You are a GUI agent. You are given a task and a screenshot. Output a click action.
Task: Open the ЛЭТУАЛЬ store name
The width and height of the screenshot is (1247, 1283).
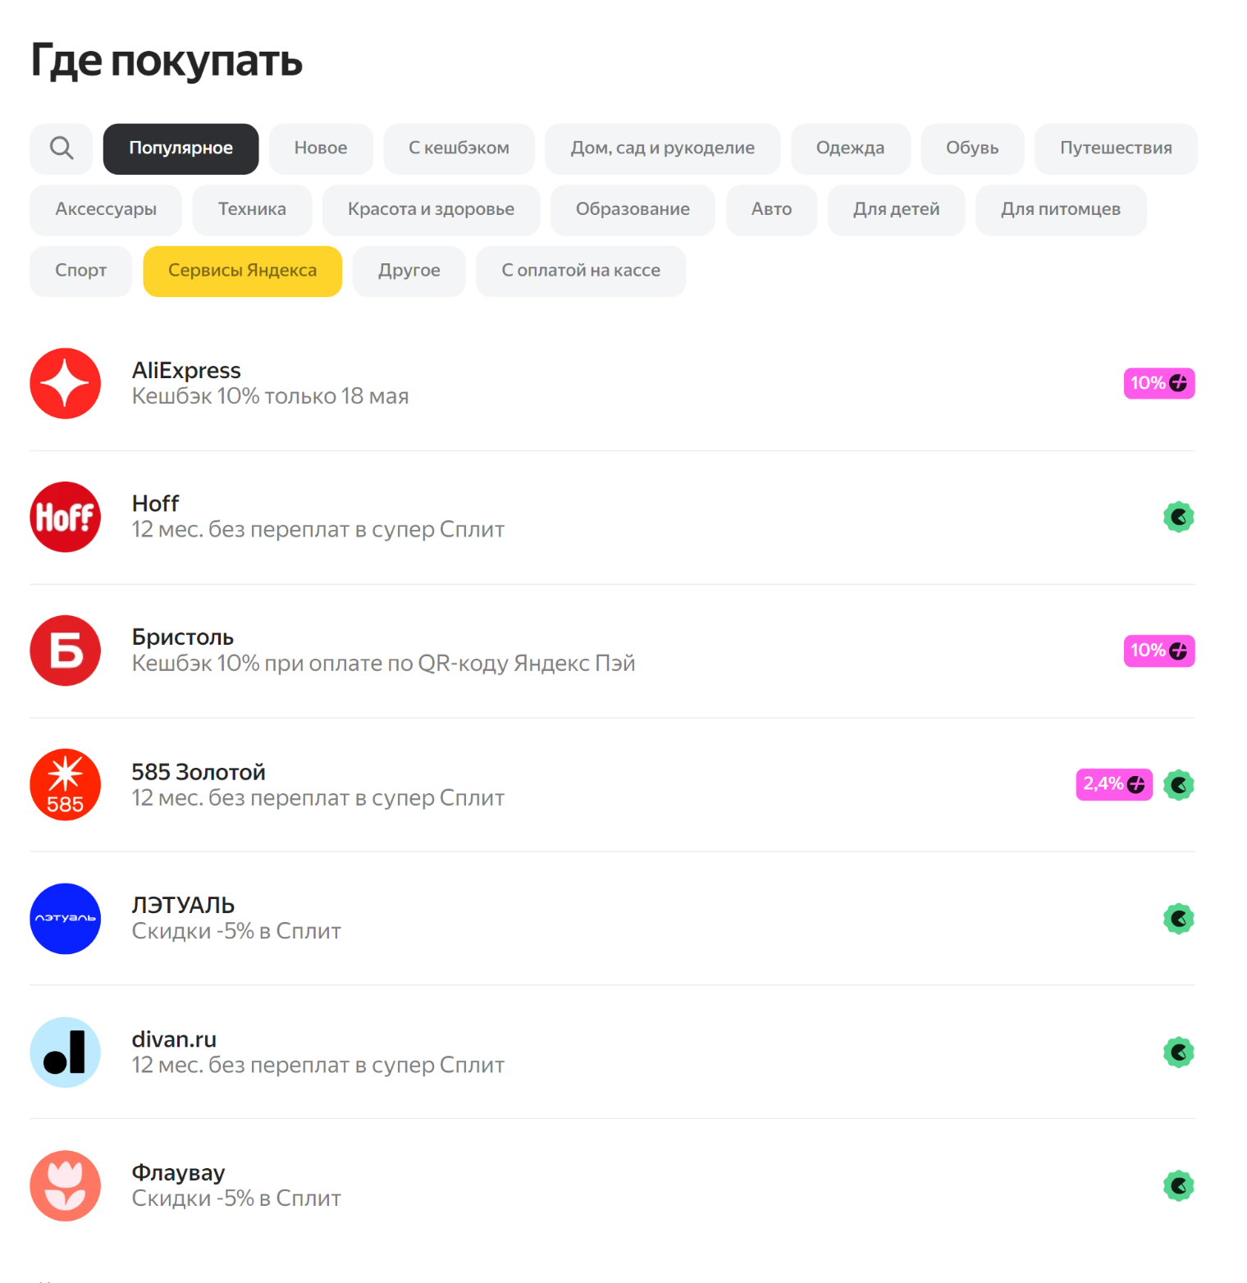(x=183, y=905)
